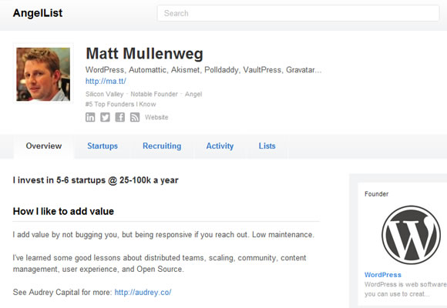The width and height of the screenshot is (447, 308).
Task: Click '#5 Top Founders I Know' text
Action: [120, 104]
